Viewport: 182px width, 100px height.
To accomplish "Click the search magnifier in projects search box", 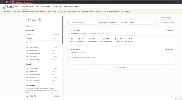I will pyautogui.click(x=70, y=23).
